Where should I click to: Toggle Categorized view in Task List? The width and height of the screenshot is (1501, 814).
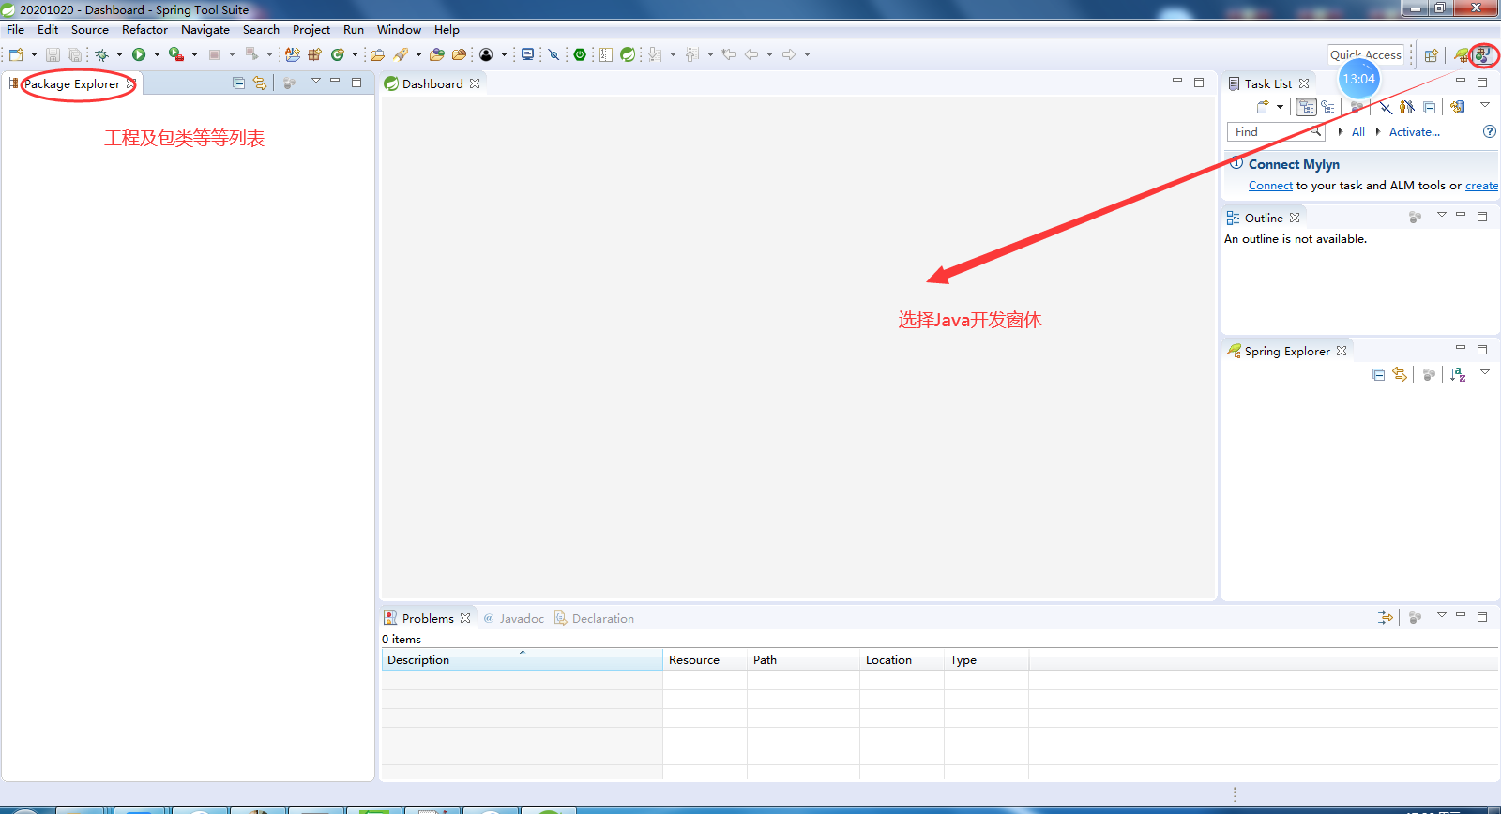pyautogui.click(x=1306, y=107)
